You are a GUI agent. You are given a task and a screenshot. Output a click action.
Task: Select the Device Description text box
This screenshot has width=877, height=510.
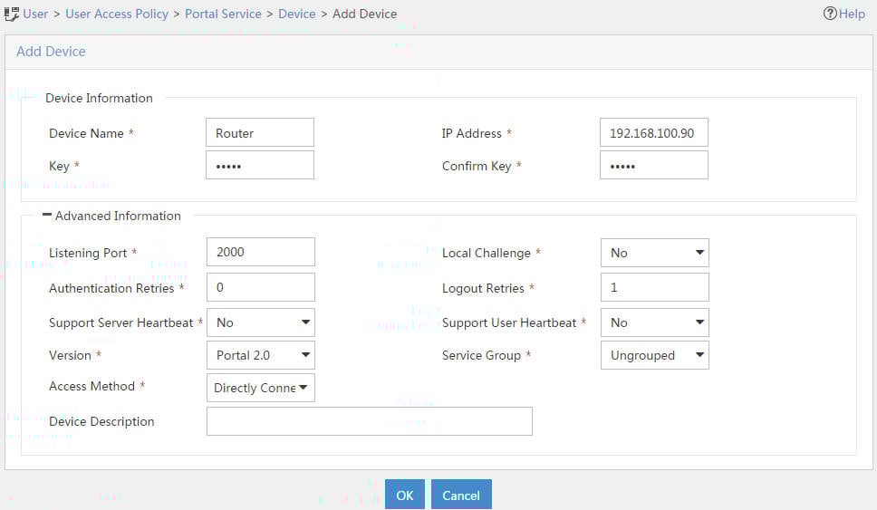(x=370, y=421)
